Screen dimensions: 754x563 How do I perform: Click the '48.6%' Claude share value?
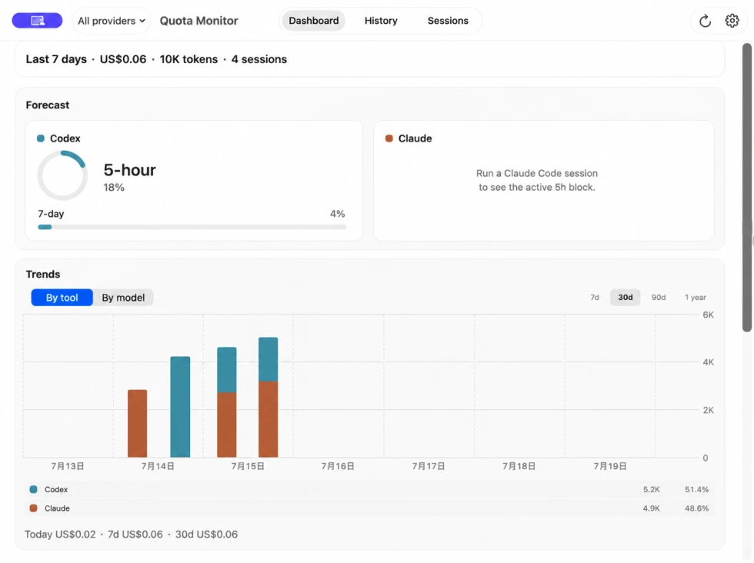pos(696,508)
